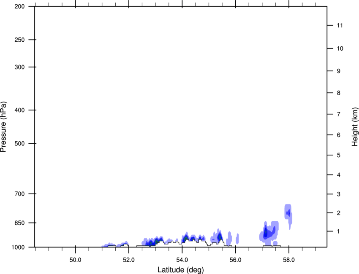Click the 3 km height label
Image resolution: width=359 pixels, height=274 pixels.
(x=339, y=194)
